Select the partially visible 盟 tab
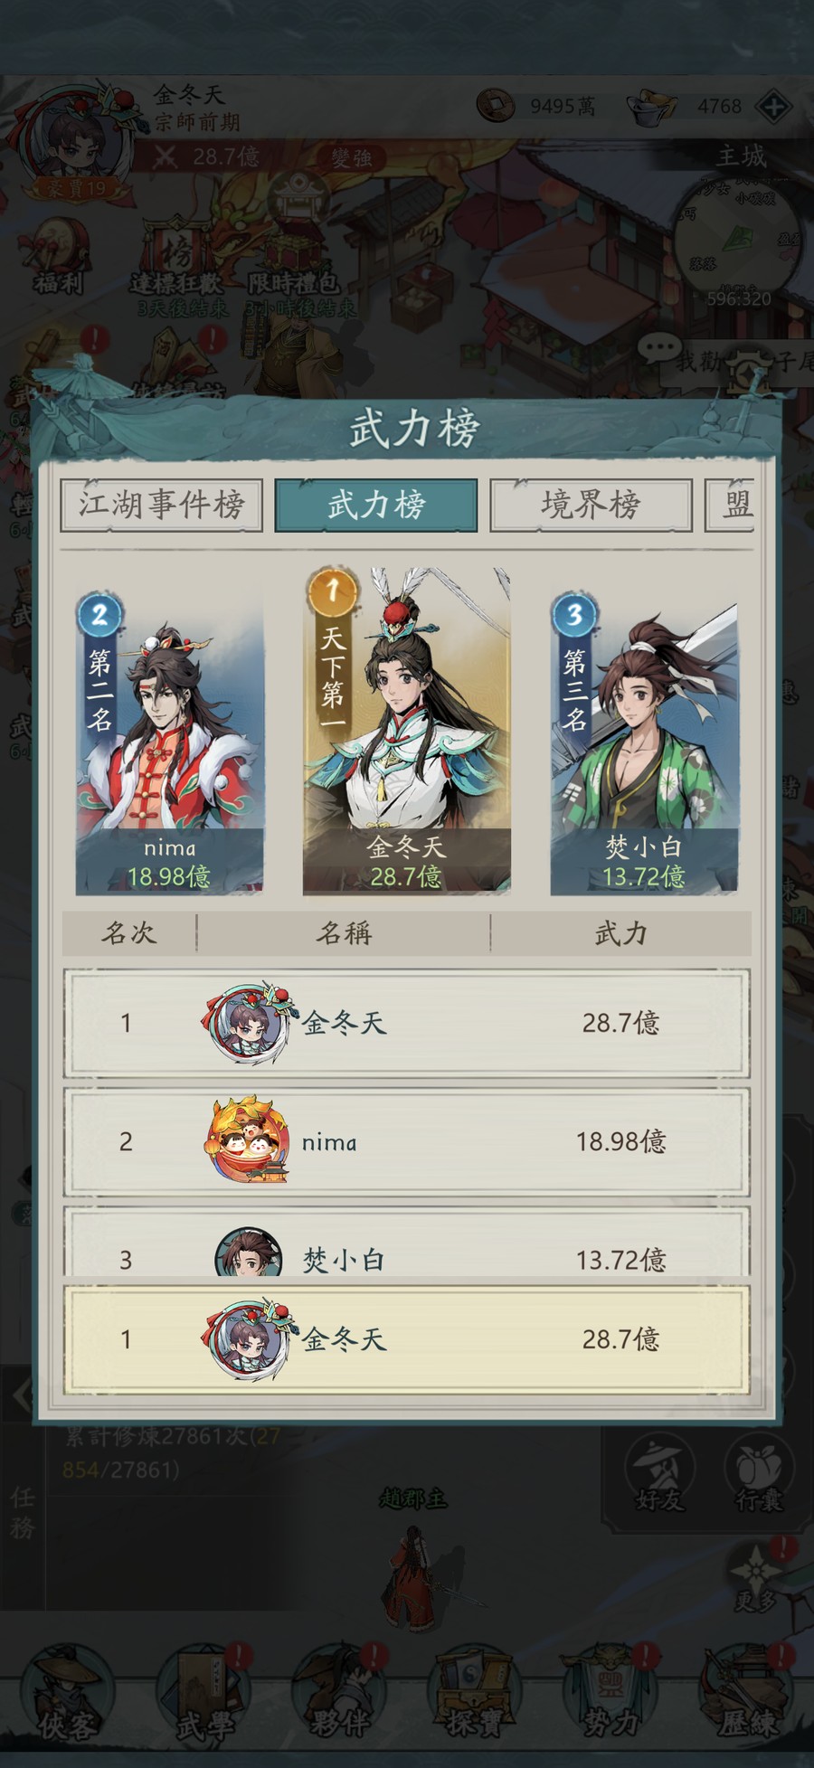Image resolution: width=814 pixels, height=1768 pixels. point(731,505)
